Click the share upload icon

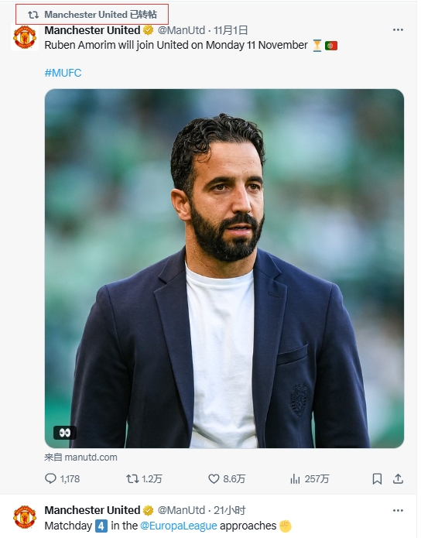pos(398,478)
